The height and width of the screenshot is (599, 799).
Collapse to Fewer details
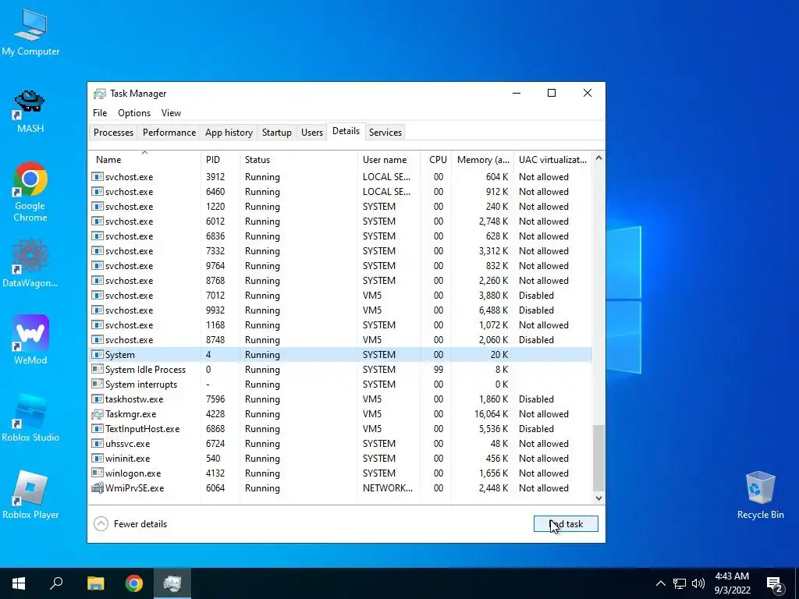point(130,523)
